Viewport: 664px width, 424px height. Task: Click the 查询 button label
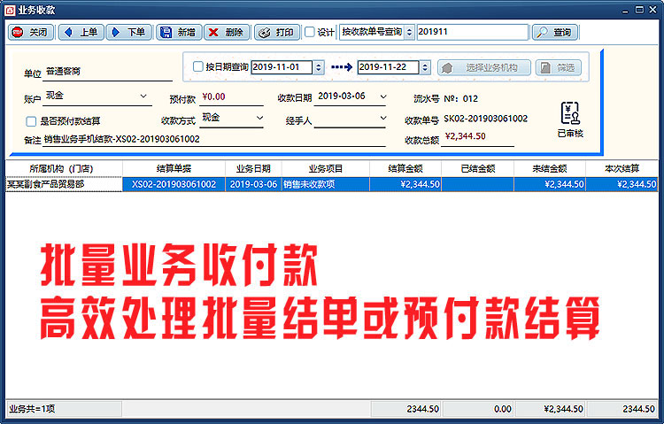[562, 32]
